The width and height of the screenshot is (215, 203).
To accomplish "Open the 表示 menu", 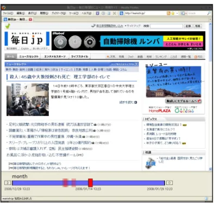I will [32, 13].
